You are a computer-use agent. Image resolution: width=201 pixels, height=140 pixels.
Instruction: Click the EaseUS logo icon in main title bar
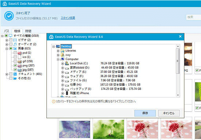click(5, 4)
